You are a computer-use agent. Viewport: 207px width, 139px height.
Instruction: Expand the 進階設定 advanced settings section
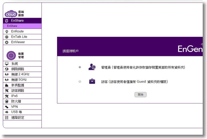coord(18,117)
